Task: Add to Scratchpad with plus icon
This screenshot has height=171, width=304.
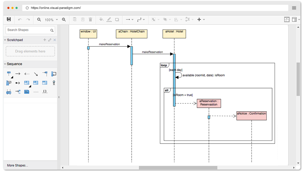Action: coord(44,40)
